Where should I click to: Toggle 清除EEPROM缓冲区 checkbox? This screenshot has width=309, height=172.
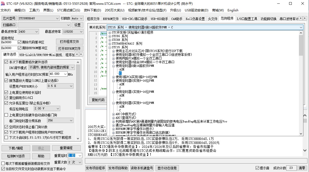[19, 48]
